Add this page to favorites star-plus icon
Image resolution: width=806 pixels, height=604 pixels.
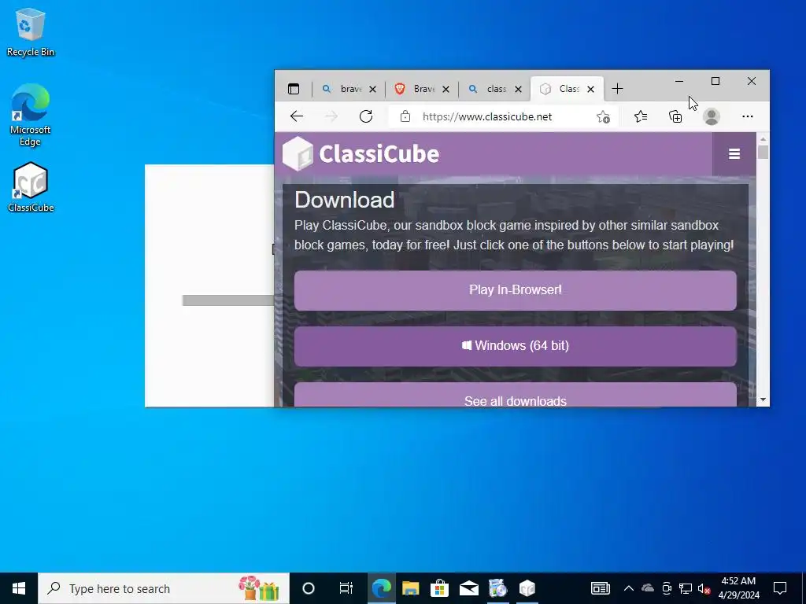click(x=603, y=117)
